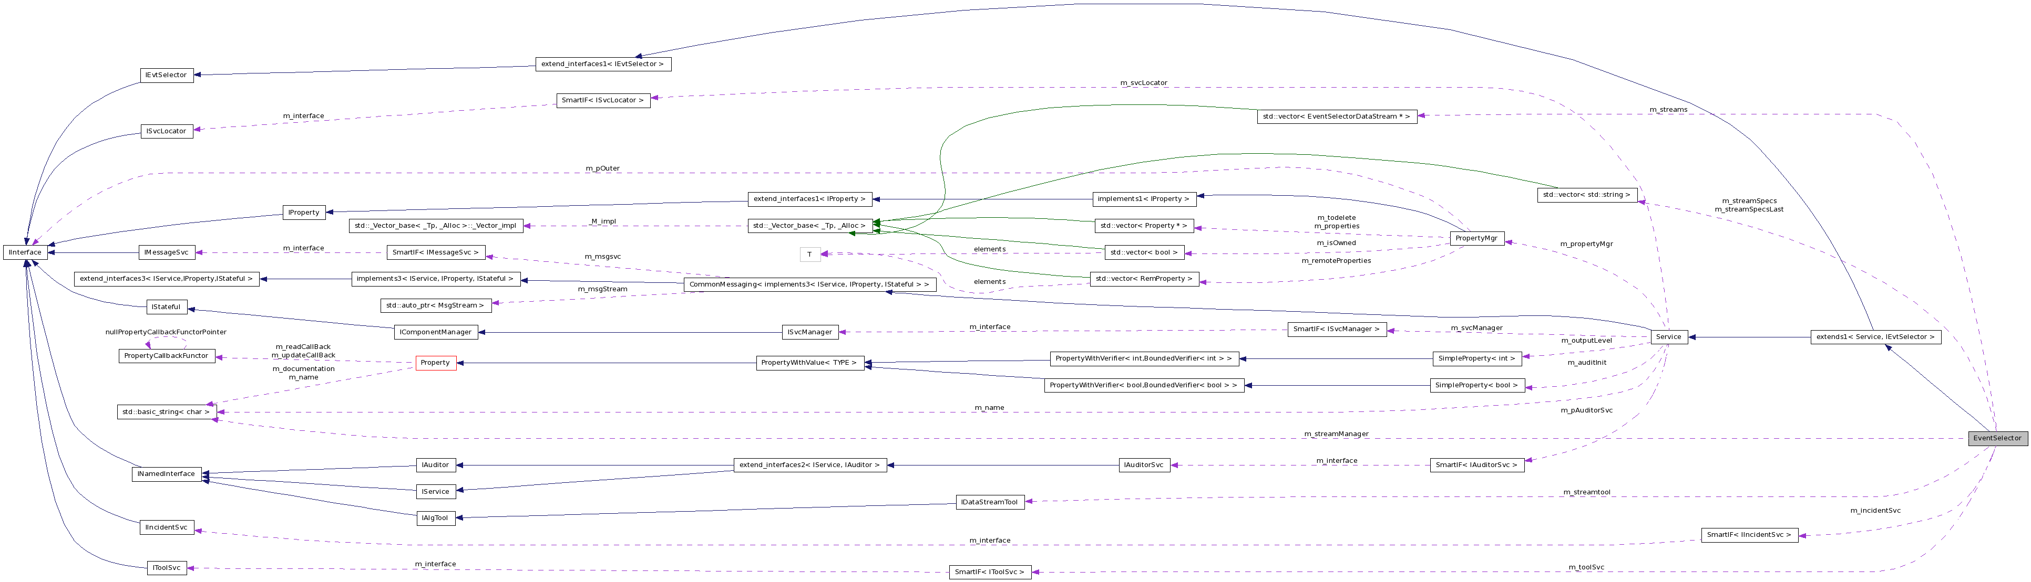
Task: Navigate to the IEvtSelector class
Action: [x=166, y=75]
